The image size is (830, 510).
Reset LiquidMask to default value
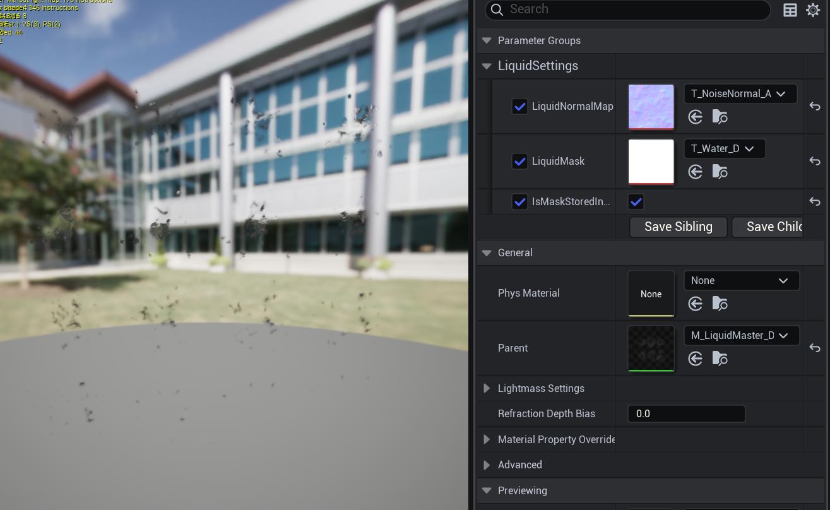click(815, 162)
